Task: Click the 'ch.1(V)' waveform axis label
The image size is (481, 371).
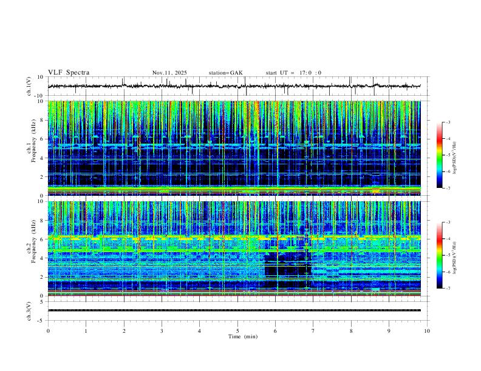Action: (29, 86)
